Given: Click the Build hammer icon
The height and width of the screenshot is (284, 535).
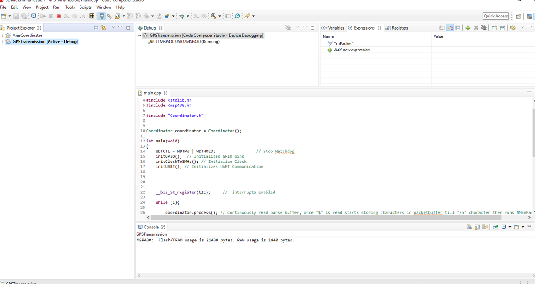Looking at the screenshot, I should 213,16.
